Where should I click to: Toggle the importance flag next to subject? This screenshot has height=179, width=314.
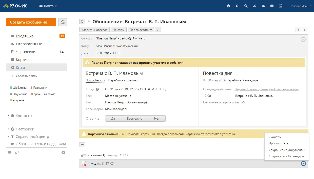[x=89, y=22]
